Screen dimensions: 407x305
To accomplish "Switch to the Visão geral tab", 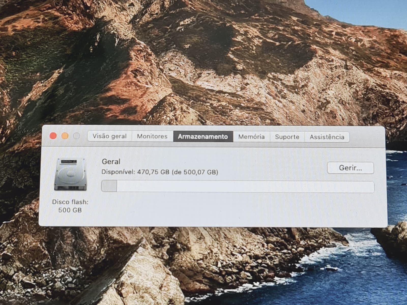I will point(110,136).
